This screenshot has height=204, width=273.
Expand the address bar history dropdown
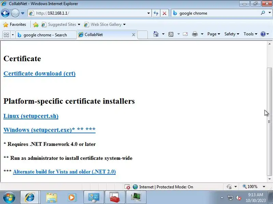(148, 13)
